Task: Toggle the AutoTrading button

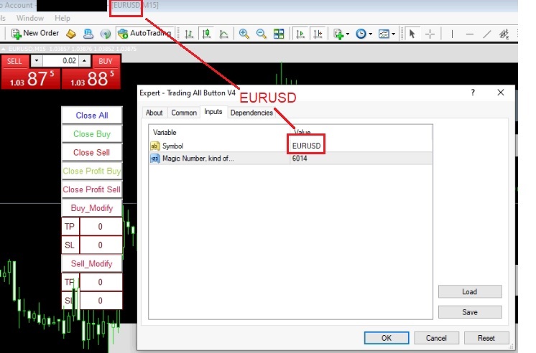Action: (144, 34)
